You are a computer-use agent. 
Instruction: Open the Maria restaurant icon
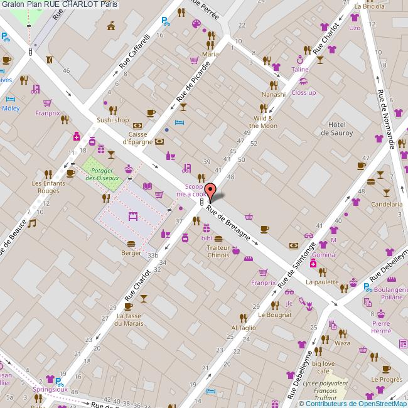tap(211, 44)
